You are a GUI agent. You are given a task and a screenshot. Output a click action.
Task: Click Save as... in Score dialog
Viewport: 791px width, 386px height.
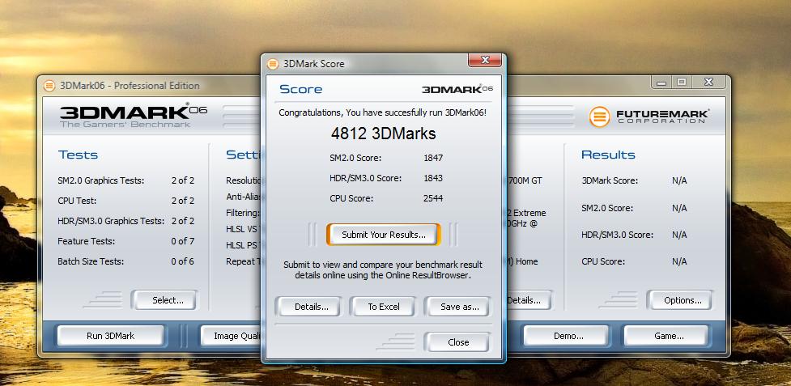coord(457,307)
